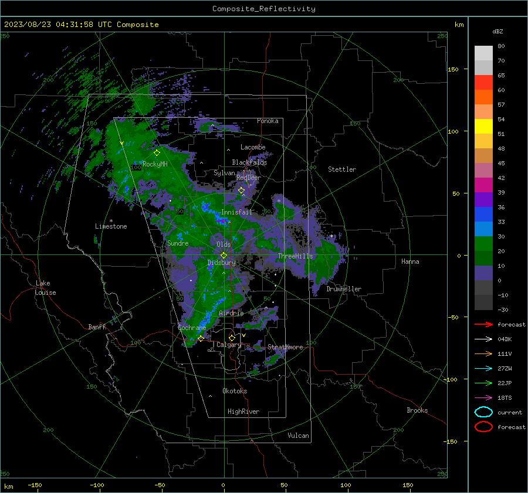
Task: Click the cyan 'current' ellipse legend icon
Action: [x=483, y=412]
